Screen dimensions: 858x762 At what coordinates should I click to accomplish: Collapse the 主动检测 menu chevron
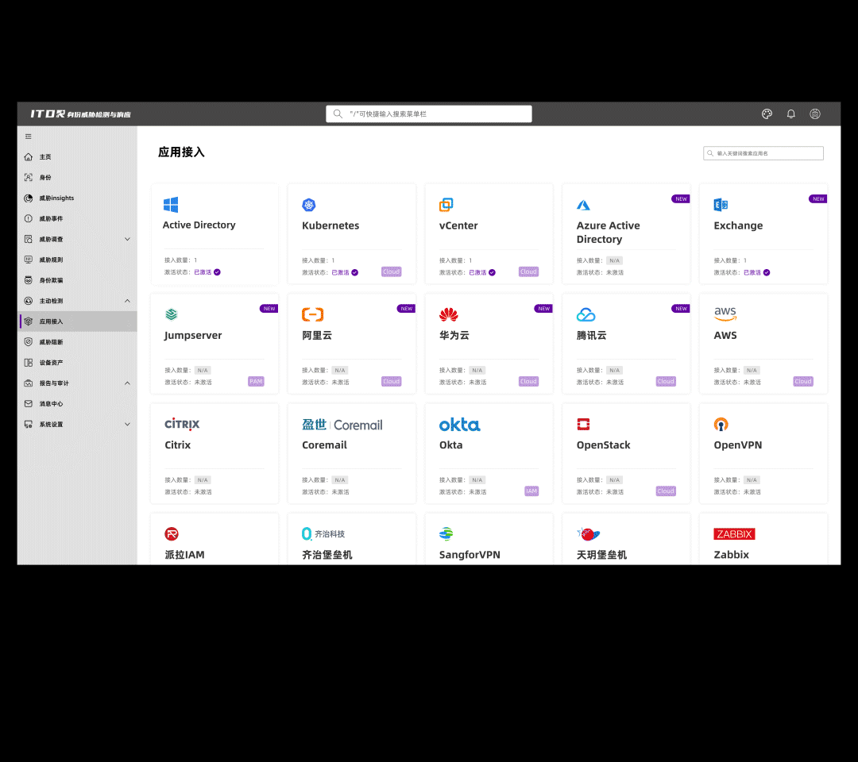click(x=127, y=301)
